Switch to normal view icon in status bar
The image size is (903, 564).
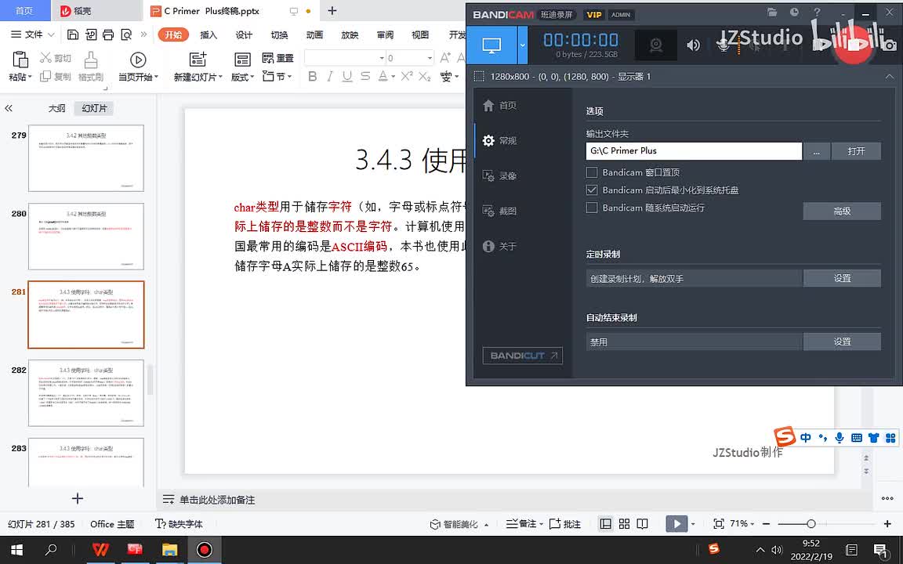click(606, 524)
